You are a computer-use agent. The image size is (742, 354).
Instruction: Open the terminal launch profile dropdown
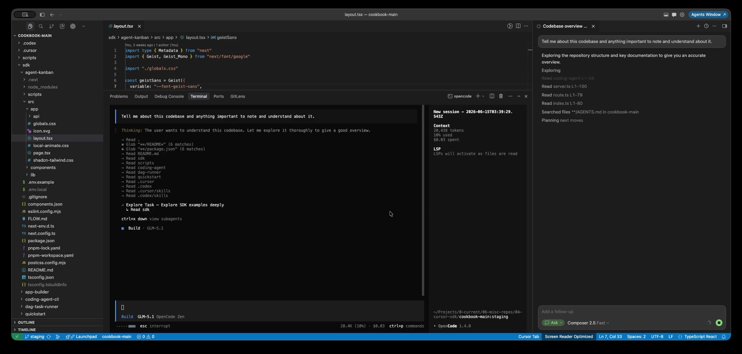tap(483, 96)
